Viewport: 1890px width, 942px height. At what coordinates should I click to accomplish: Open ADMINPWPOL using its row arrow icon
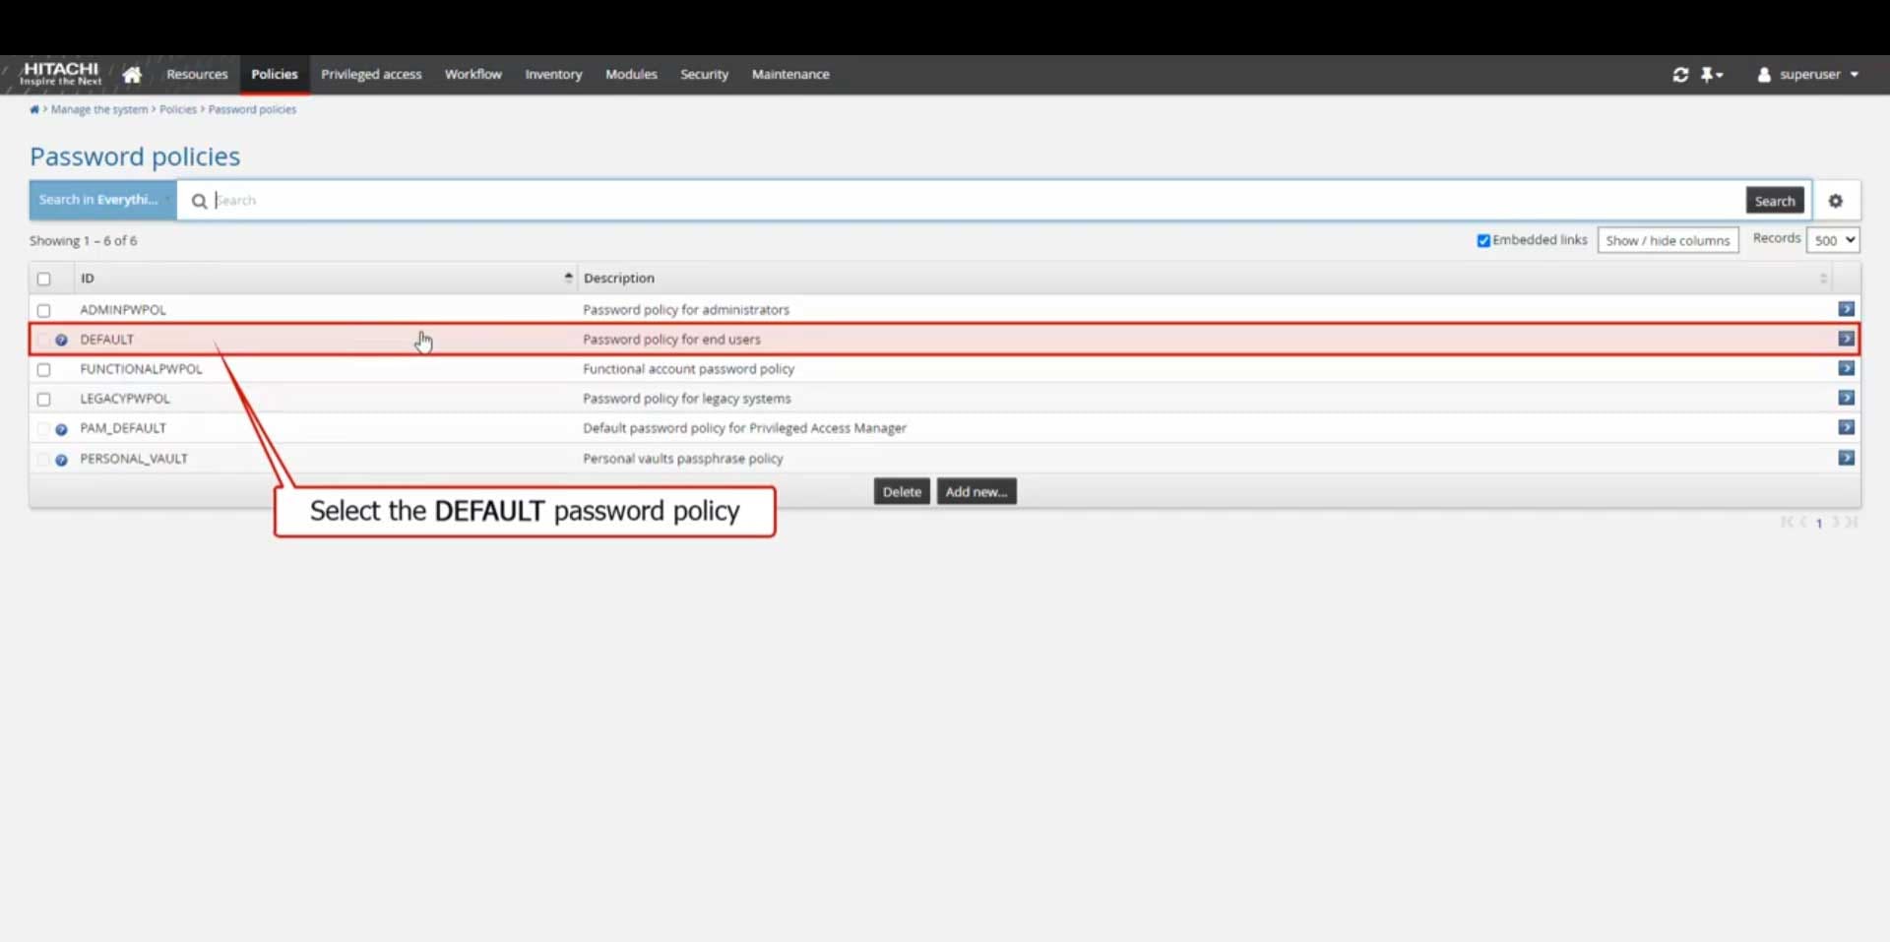(x=1846, y=309)
